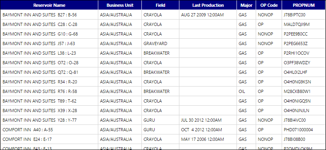
Task: Click PROPNUM cell MALD7QJI9M
Action: tap(304, 24)
